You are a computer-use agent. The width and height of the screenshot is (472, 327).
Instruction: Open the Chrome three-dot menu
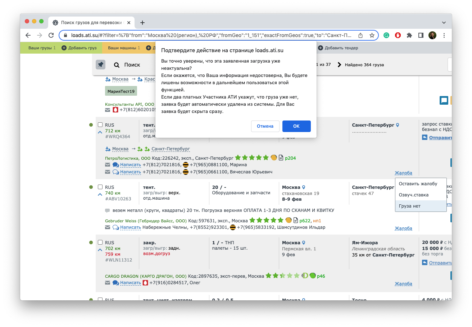444,35
